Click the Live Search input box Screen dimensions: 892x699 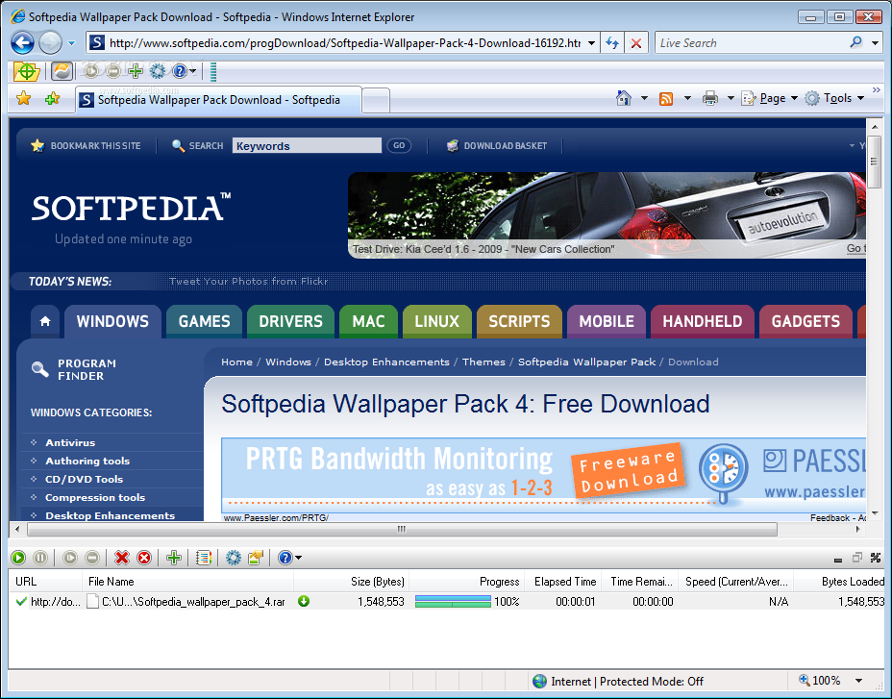(751, 42)
